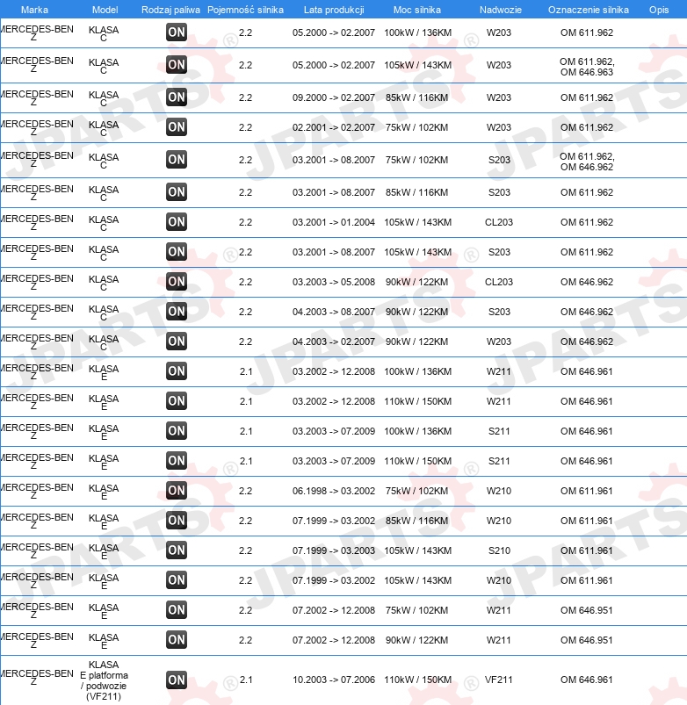Click the Nadwozie column header
Image resolution: width=687 pixels, height=705 pixels.
click(500, 10)
